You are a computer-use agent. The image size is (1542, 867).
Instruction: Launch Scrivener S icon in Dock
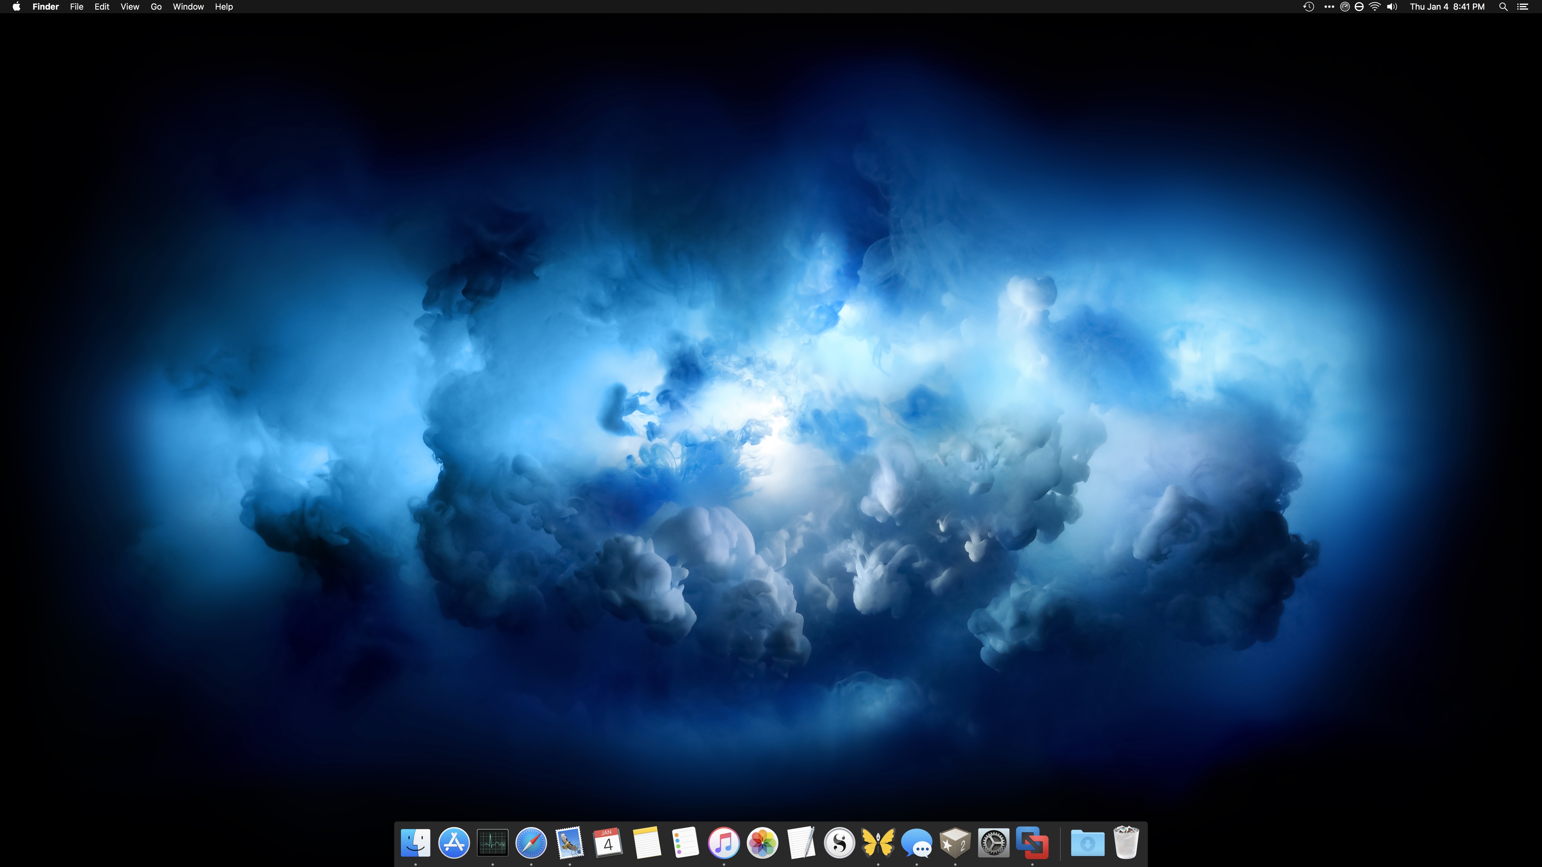(x=839, y=843)
